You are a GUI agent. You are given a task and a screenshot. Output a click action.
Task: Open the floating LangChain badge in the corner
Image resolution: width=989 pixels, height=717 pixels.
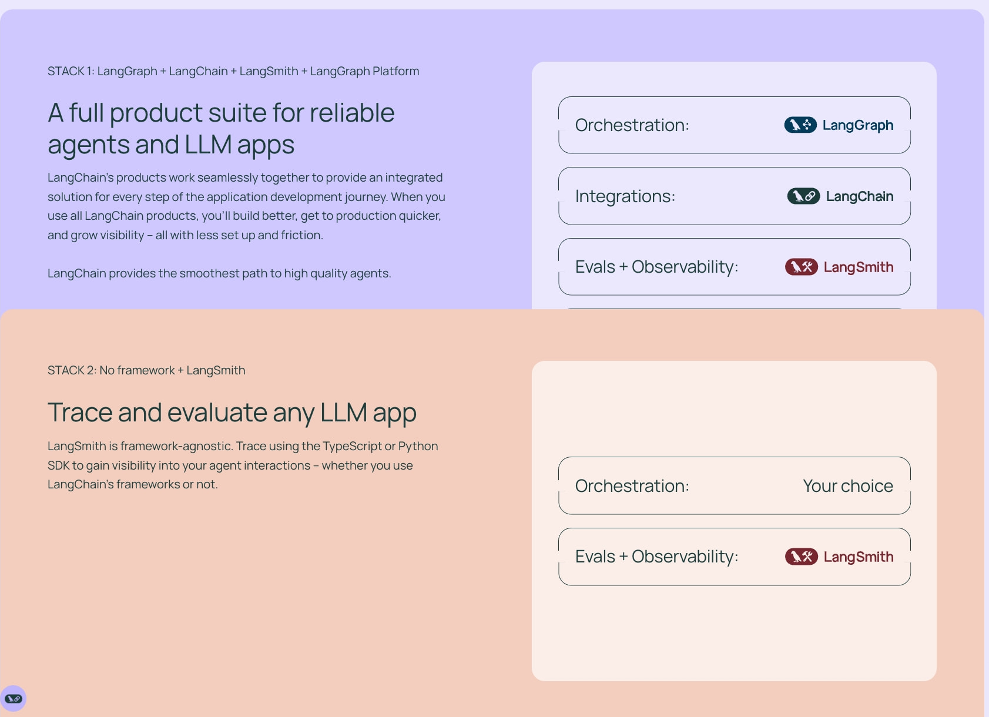click(13, 699)
